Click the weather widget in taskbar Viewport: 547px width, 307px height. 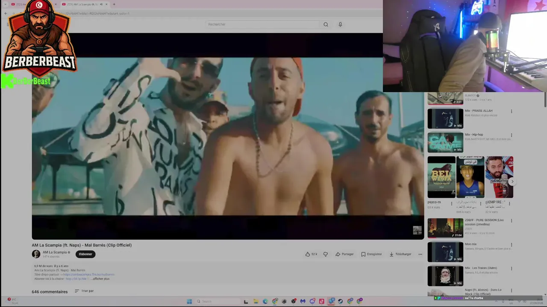(x=12, y=301)
